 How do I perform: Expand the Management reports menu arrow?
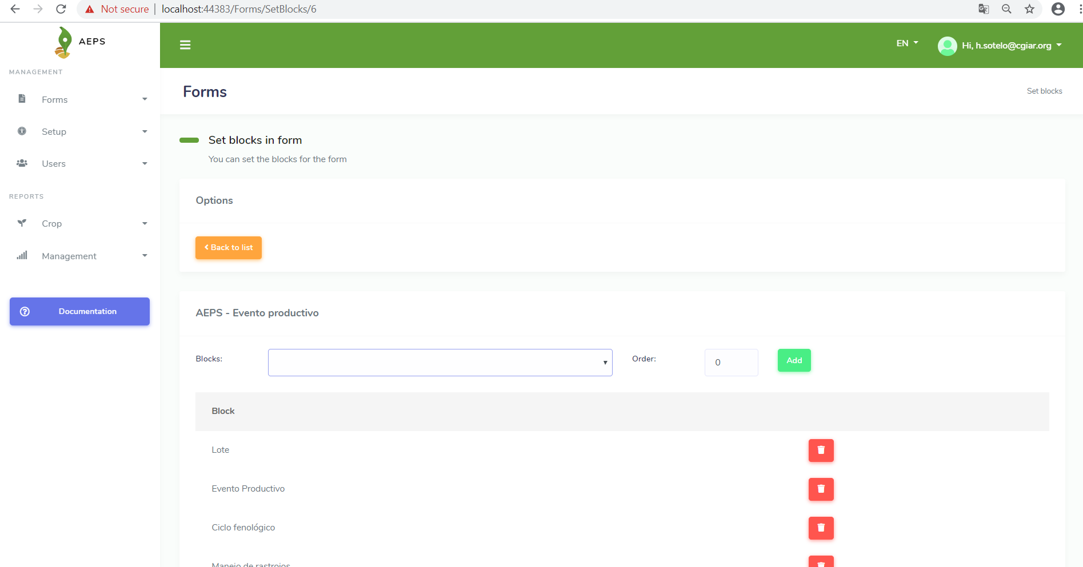coord(145,255)
